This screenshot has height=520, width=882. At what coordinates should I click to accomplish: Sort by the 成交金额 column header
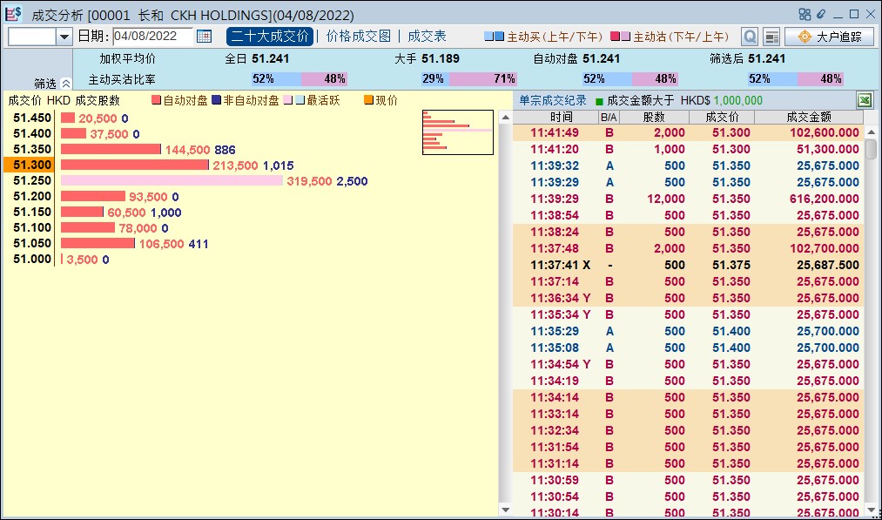(808, 117)
